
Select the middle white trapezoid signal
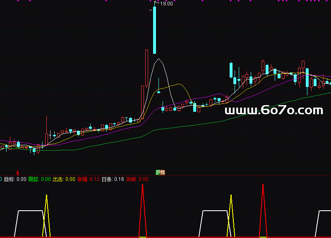click(215, 211)
